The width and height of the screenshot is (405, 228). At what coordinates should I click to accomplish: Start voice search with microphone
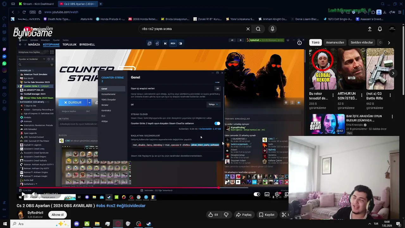coord(272,29)
